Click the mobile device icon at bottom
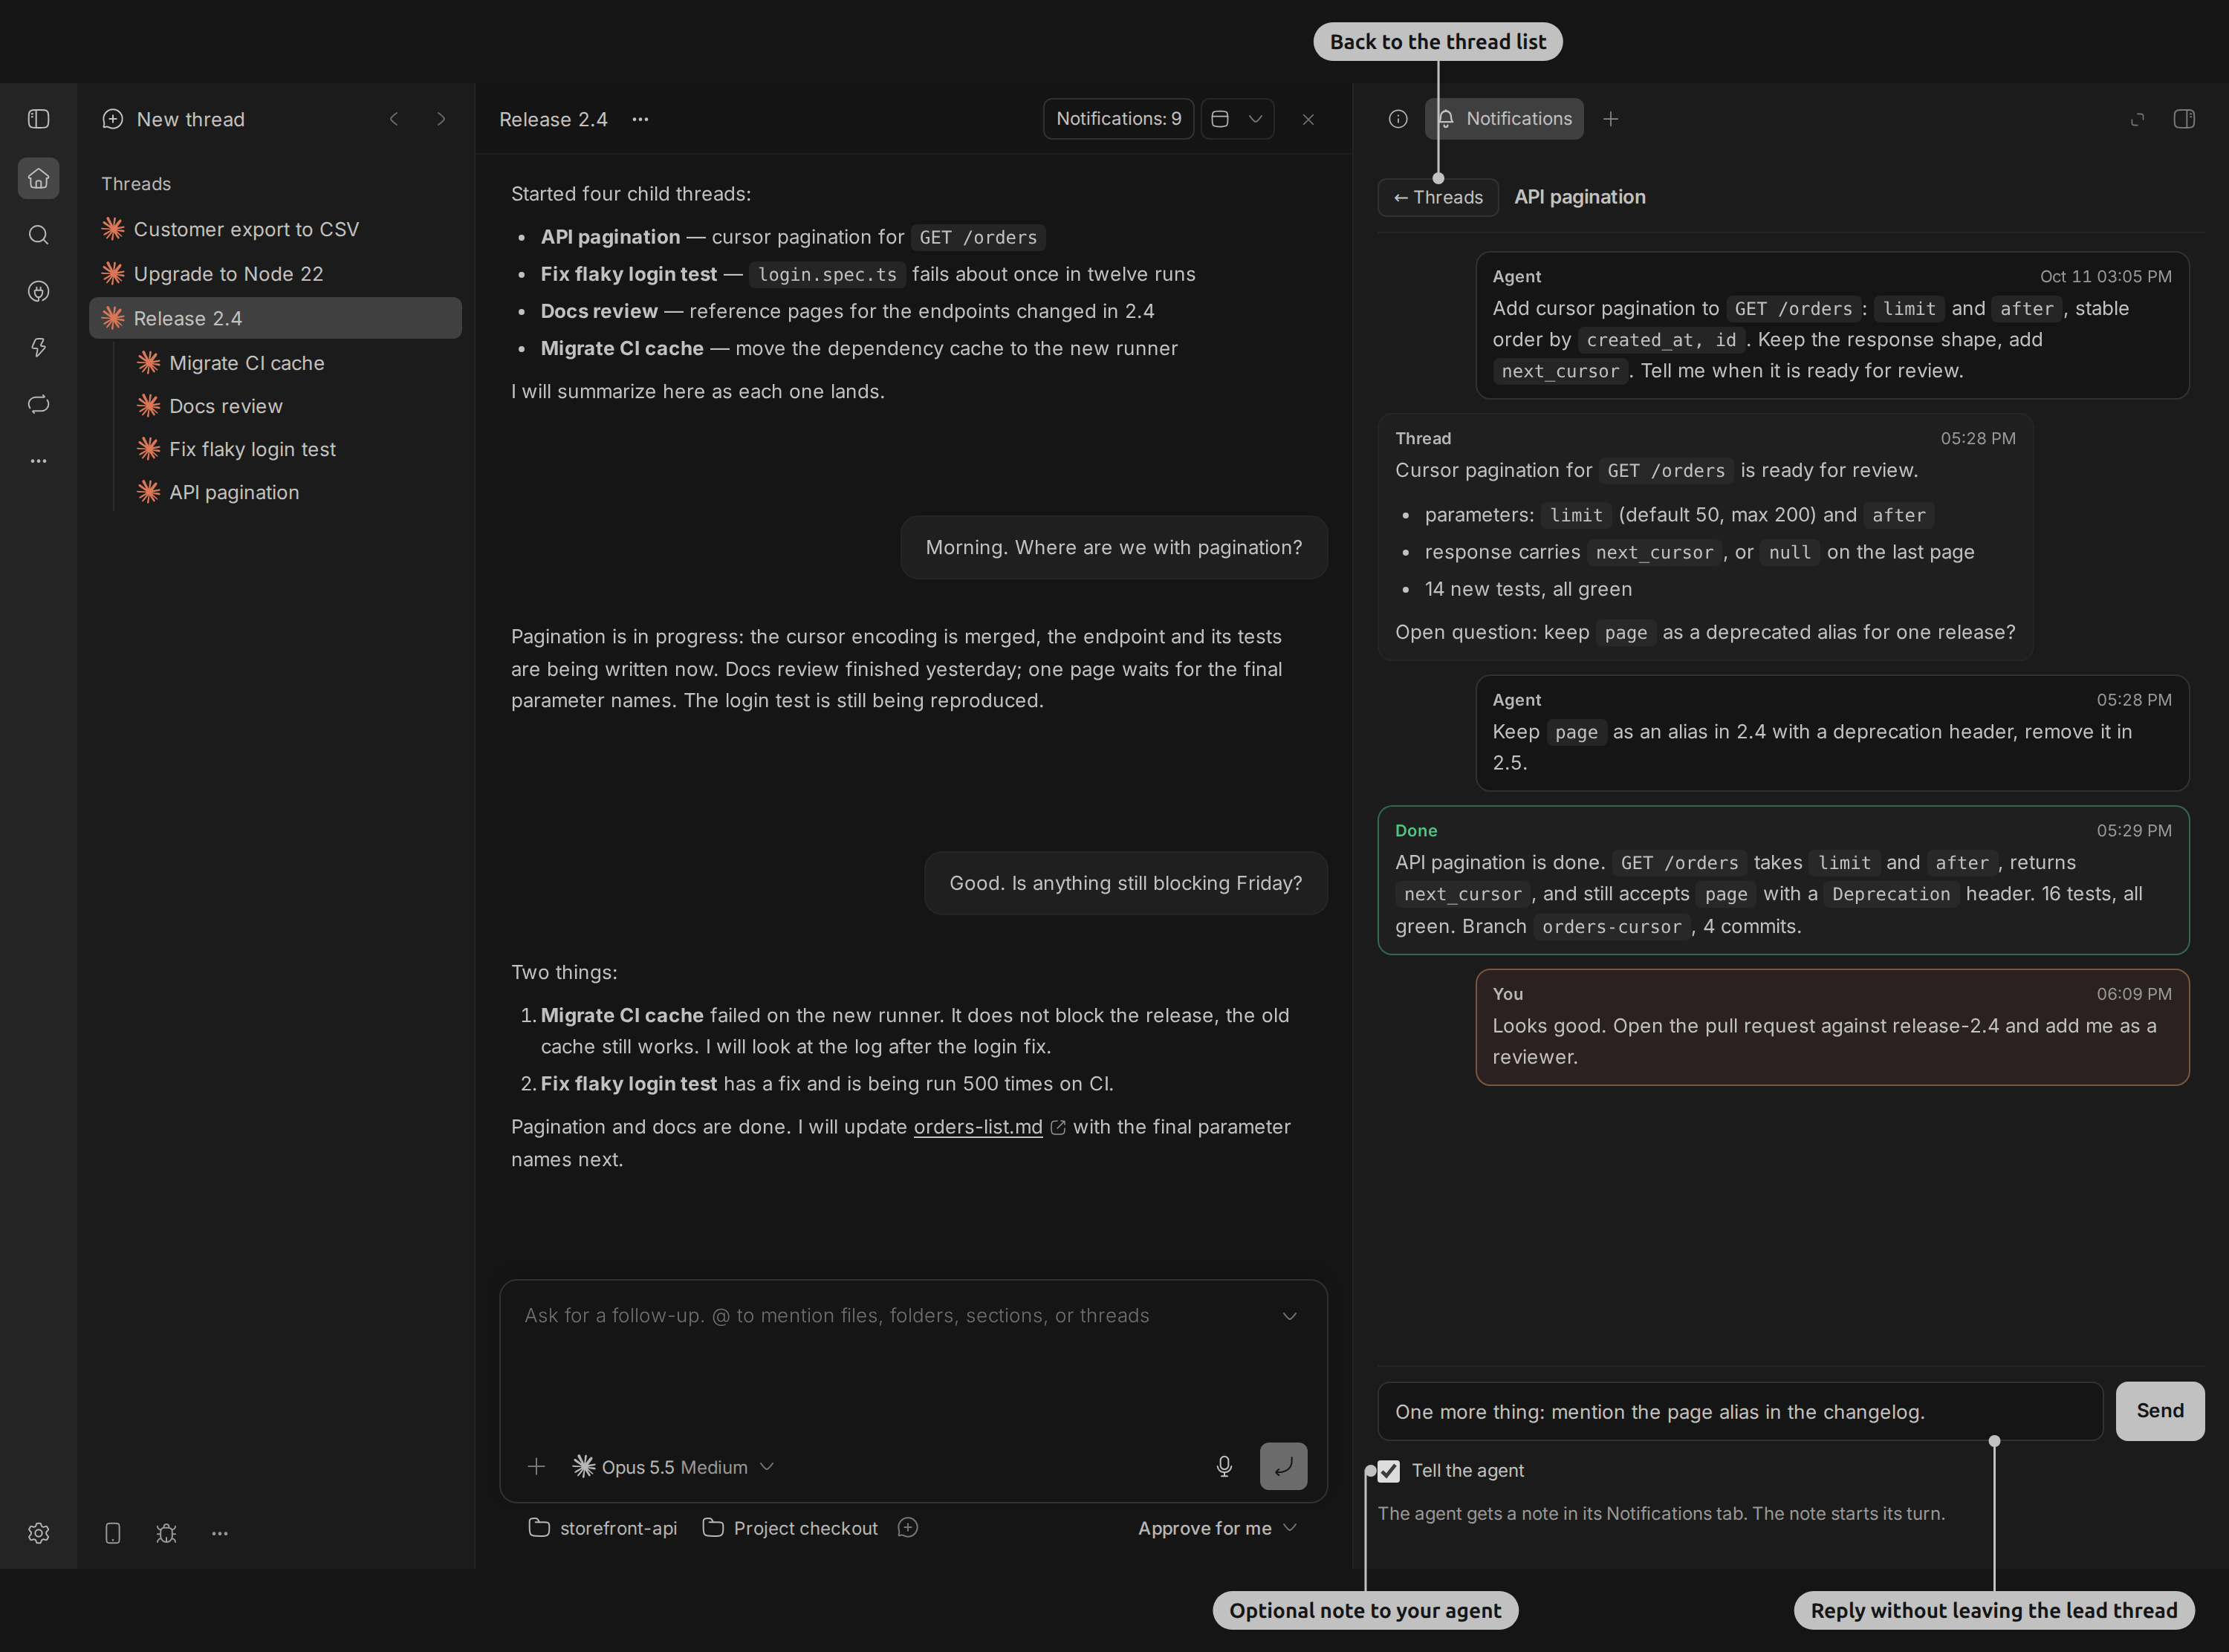This screenshot has height=1652, width=2229. pos(113,1533)
